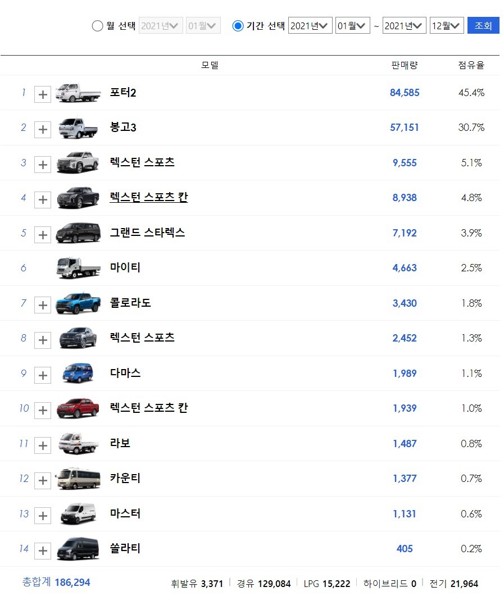The image size is (504, 596).
Task: Click the black 쏠라티 van thumbnail
Action: 78,548
